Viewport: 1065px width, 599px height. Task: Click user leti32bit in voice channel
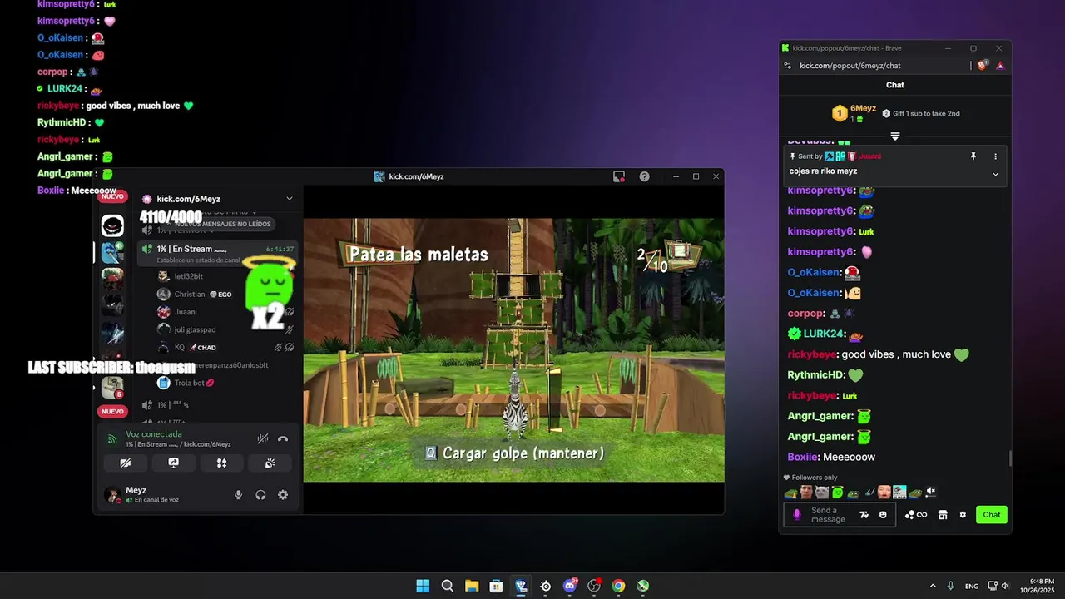click(188, 276)
